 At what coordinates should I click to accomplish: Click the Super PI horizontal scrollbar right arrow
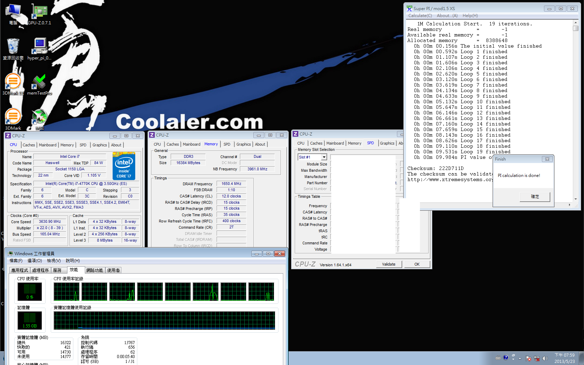point(569,205)
